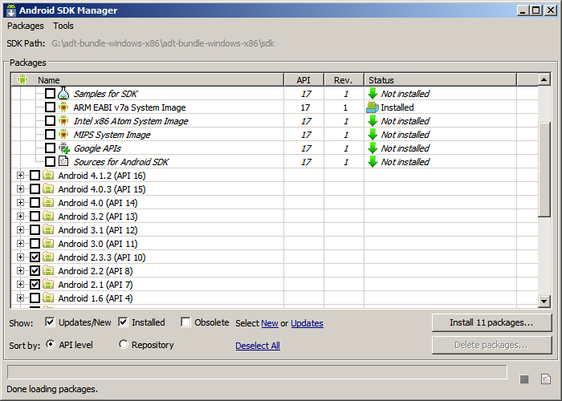This screenshot has height=401, width=562.
Task: Click the Android 2.2 (API 8) folder icon
Action: pyautogui.click(x=48, y=270)
